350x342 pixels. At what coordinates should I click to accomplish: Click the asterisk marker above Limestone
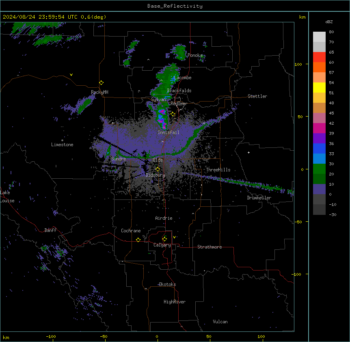tap(62, 141)
